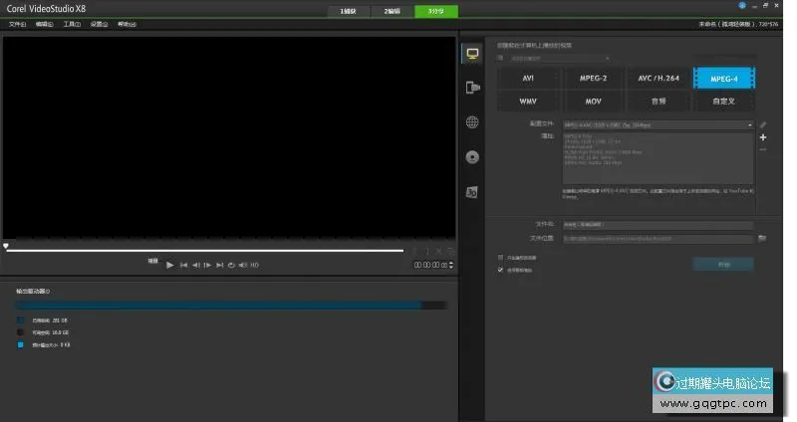This screenshot has height=422, width=797.
Task: Toggle the checked box above Start button
Action: point(500,270)
